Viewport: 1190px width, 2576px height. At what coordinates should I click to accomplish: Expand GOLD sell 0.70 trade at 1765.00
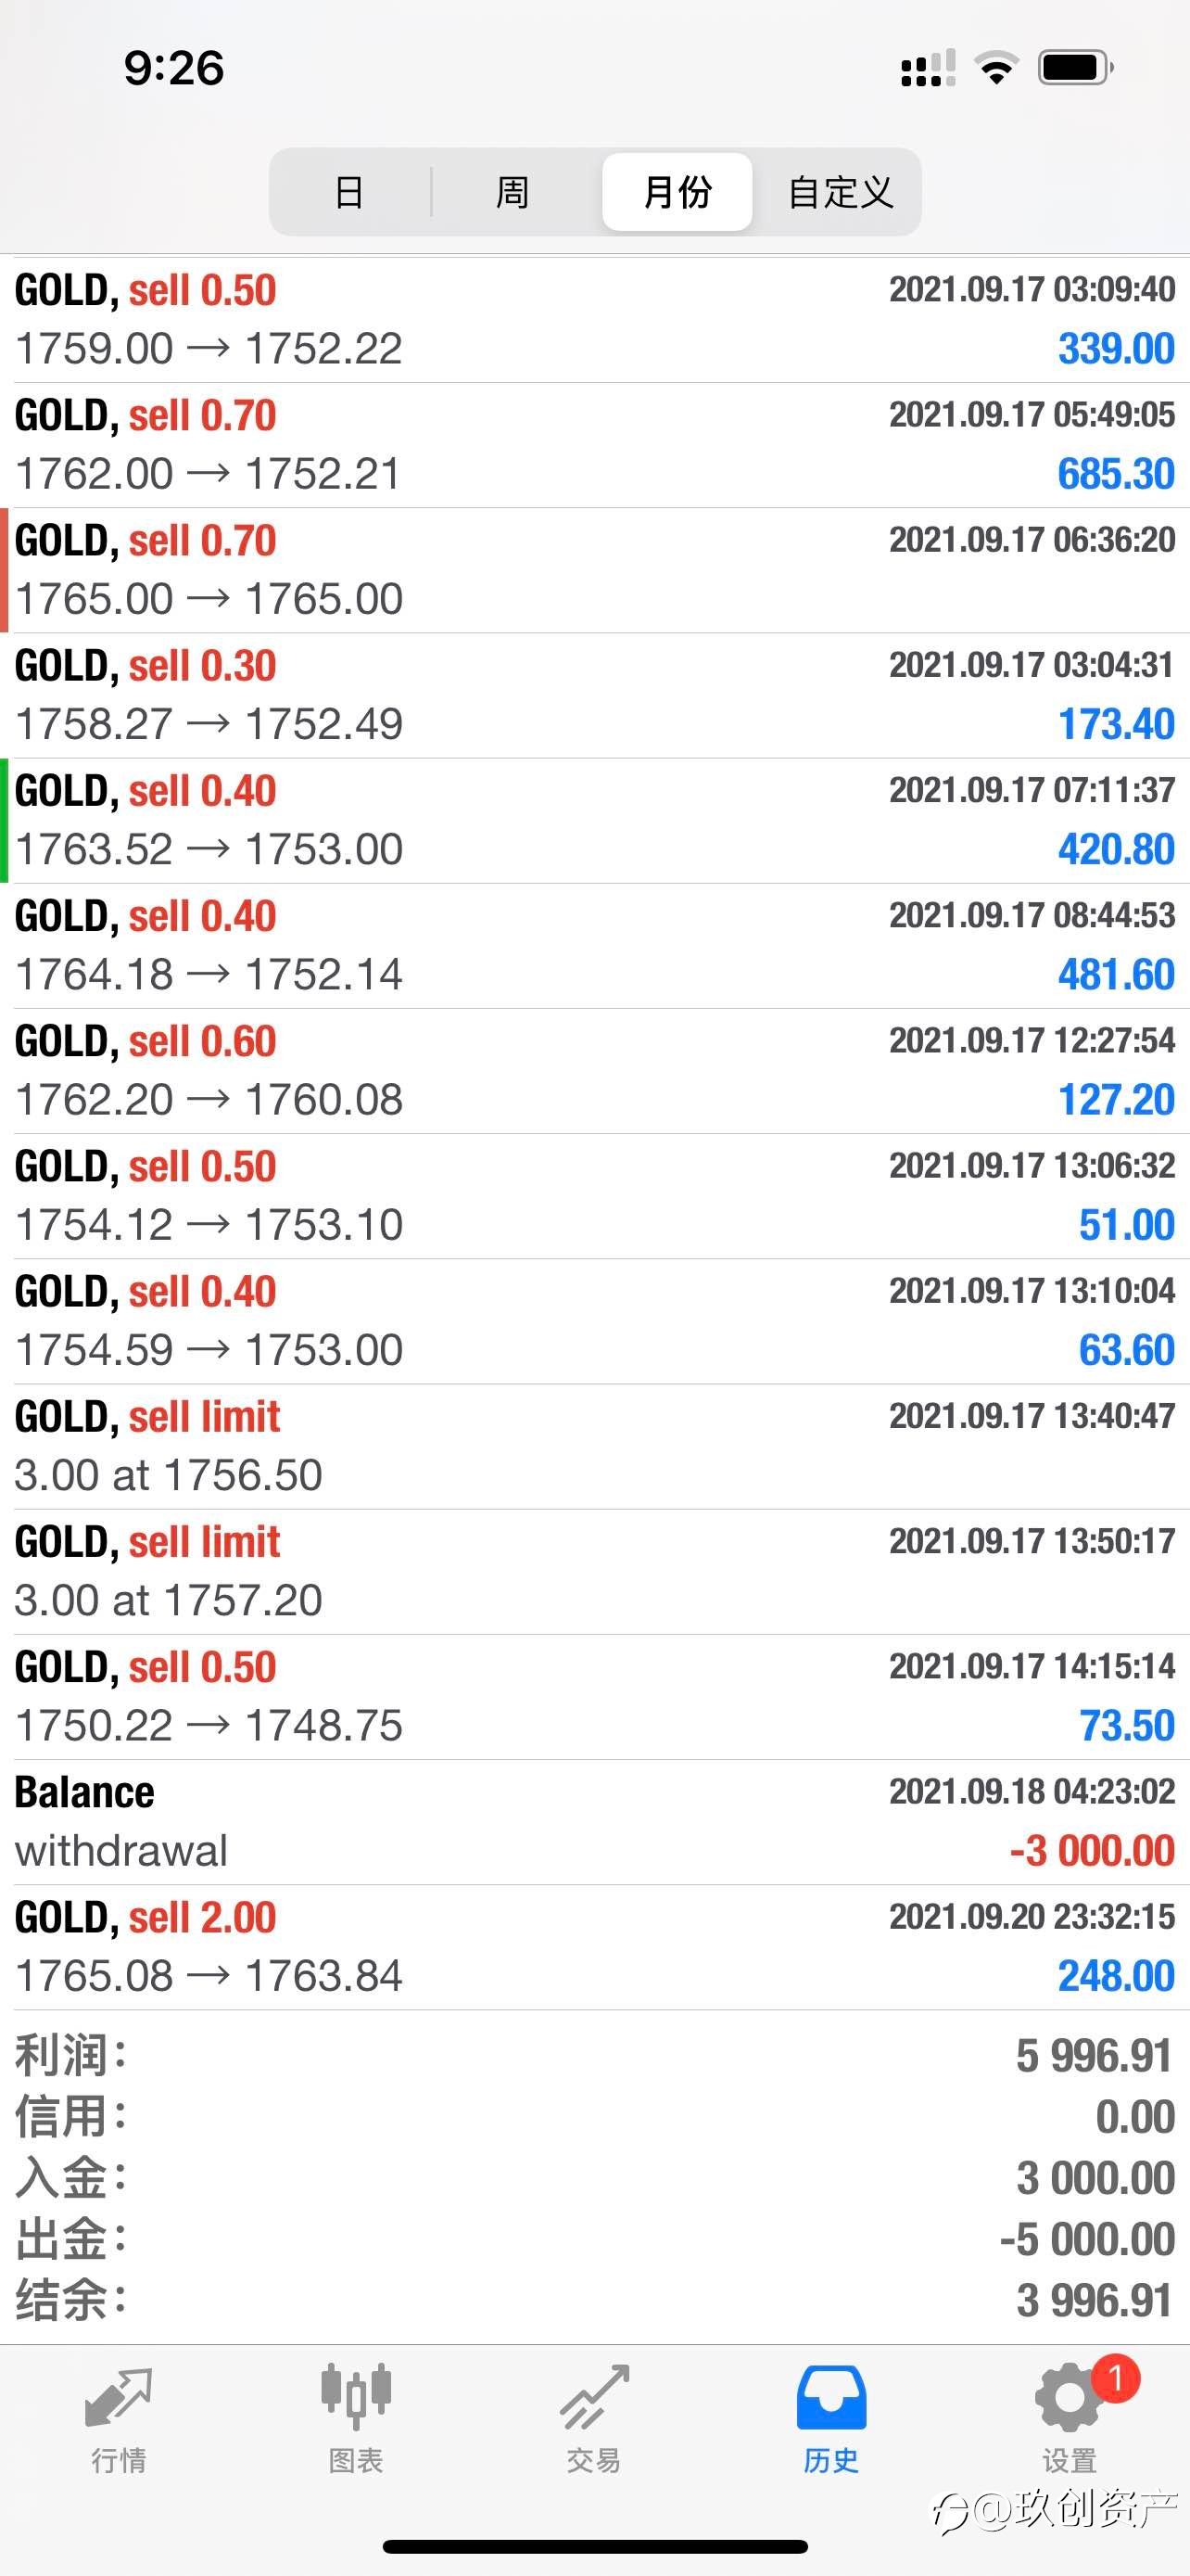(594, 570)
